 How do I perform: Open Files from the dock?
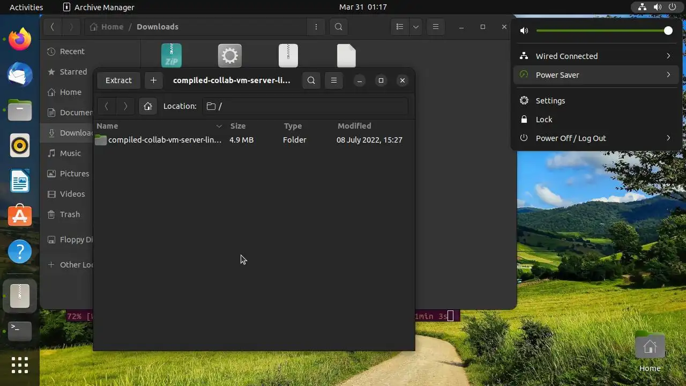(x=20, y=110)
